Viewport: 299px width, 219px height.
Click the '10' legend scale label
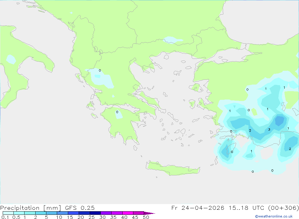(x=59, y=217)
